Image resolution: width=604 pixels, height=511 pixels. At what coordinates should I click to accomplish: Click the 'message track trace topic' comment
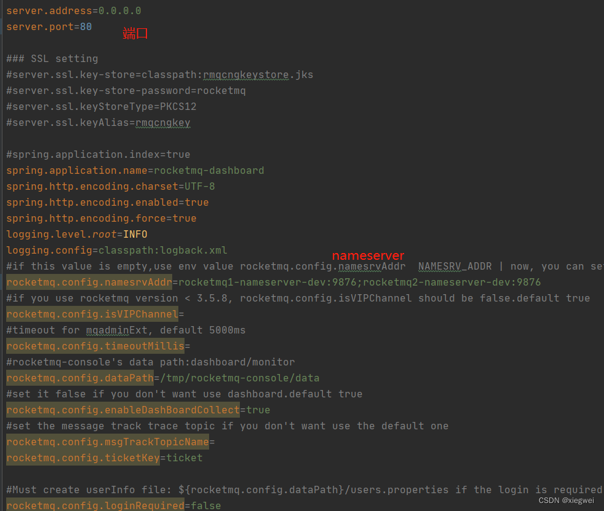(228, 426)
